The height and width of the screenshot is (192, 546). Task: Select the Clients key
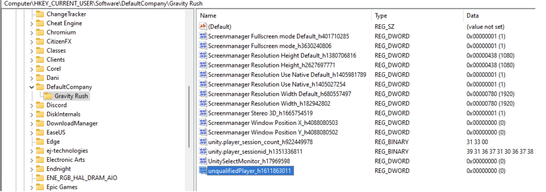(56, 60)
